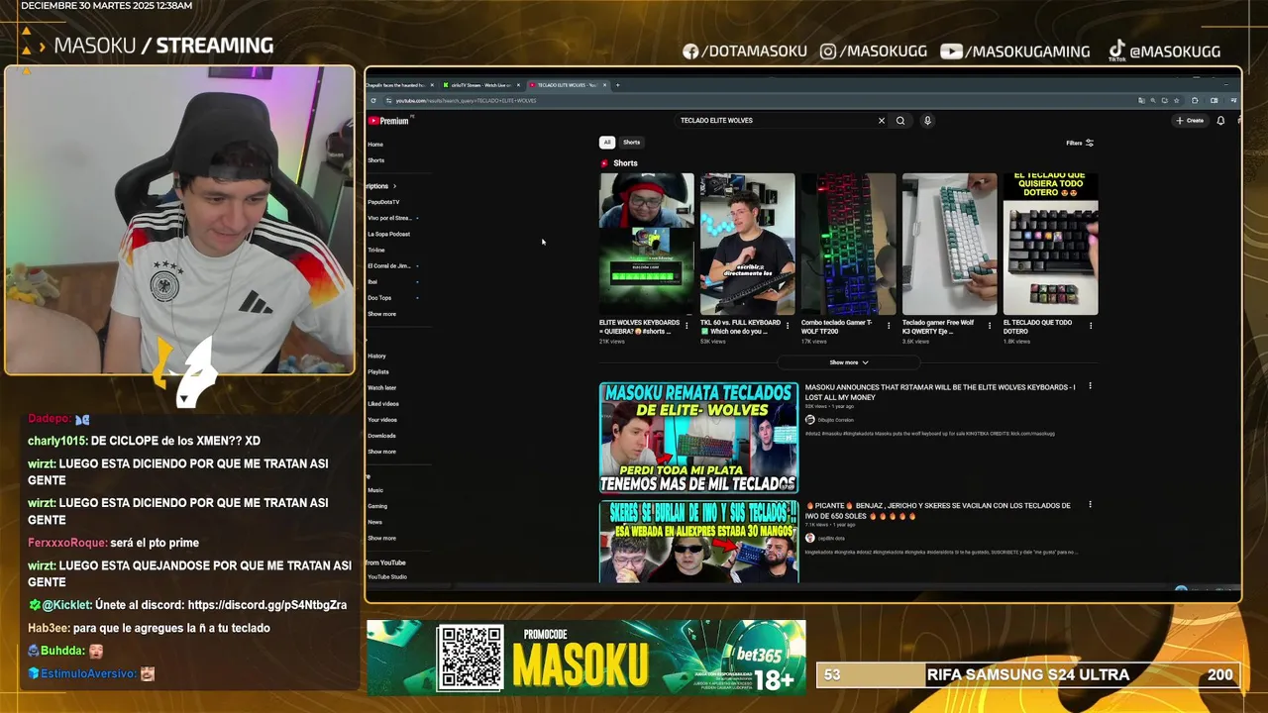Select the All filter chip
Viewport: 1268px width, 713px height.
pos(607,143)
